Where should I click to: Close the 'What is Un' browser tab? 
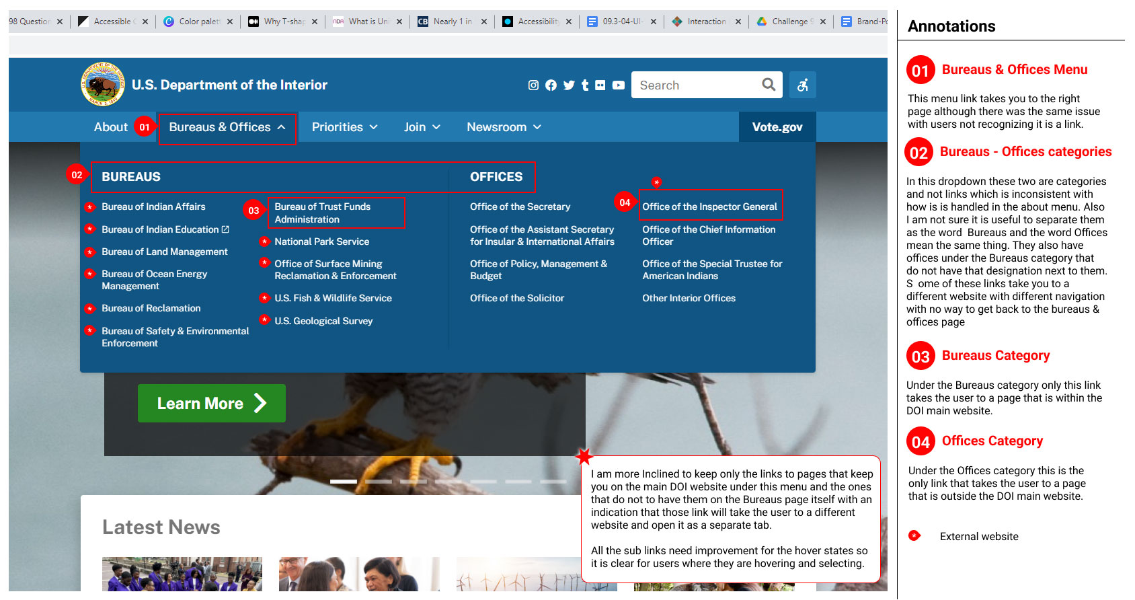399,22
